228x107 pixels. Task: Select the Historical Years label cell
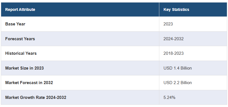click(x=80, y=53)
